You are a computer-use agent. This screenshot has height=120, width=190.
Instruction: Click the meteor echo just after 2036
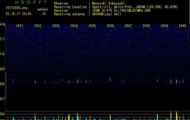tap(110, 79)
